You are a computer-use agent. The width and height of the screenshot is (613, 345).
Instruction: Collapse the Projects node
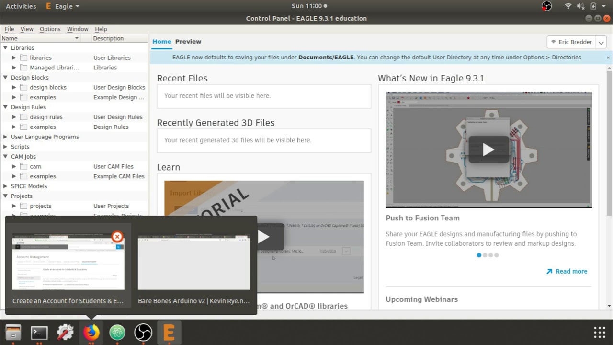tap(5, 196)
